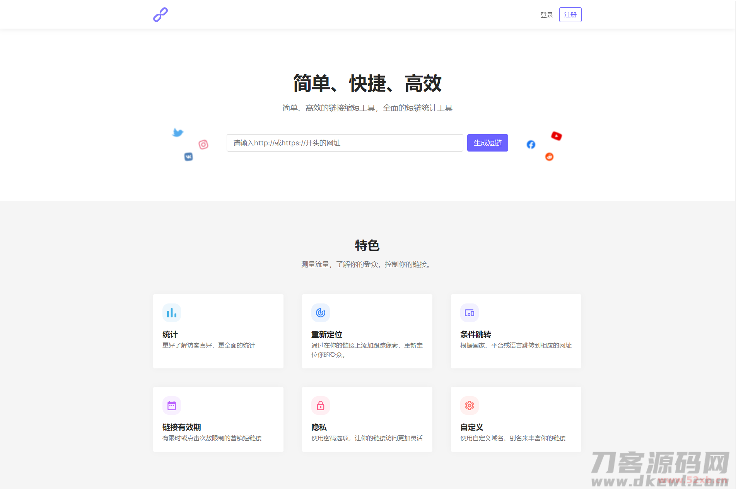Click the 链接有效期 calendar icon

pyautogui.click(x=171, y=405)
